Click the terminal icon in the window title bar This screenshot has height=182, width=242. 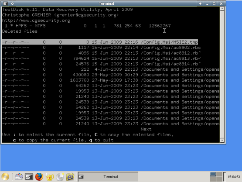tap(5, 3)
